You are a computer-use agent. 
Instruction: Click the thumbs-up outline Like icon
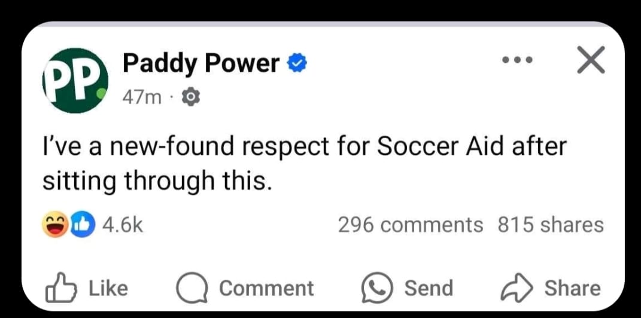pyautogui.click(x=59, y=288)
